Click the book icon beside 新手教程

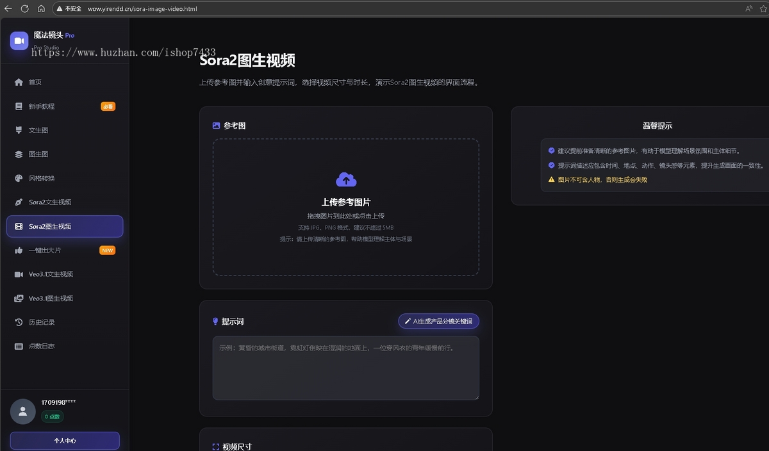[19, 106]
